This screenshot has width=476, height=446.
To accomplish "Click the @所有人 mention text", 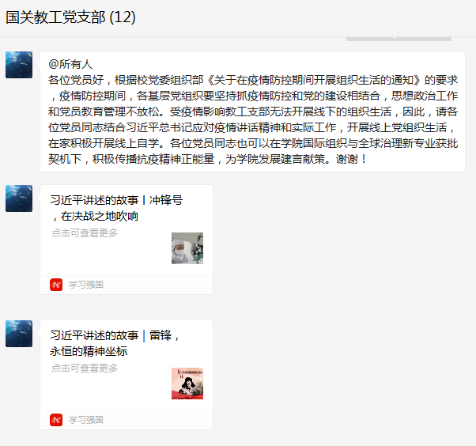I will [x=70, y=64].
